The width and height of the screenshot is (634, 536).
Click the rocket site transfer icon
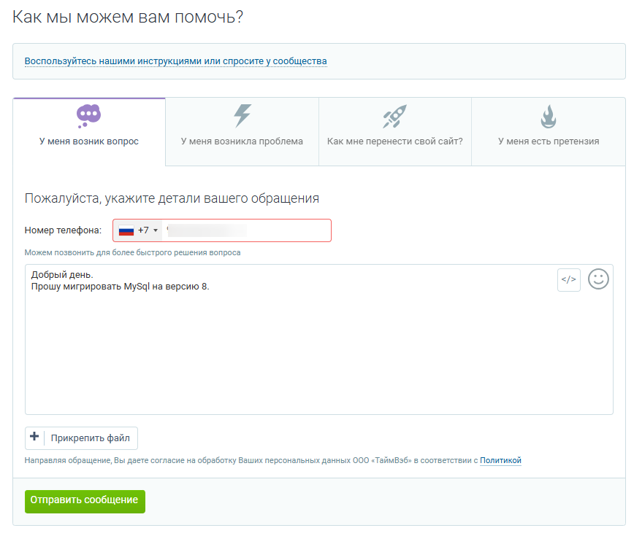tap(394, 116)
